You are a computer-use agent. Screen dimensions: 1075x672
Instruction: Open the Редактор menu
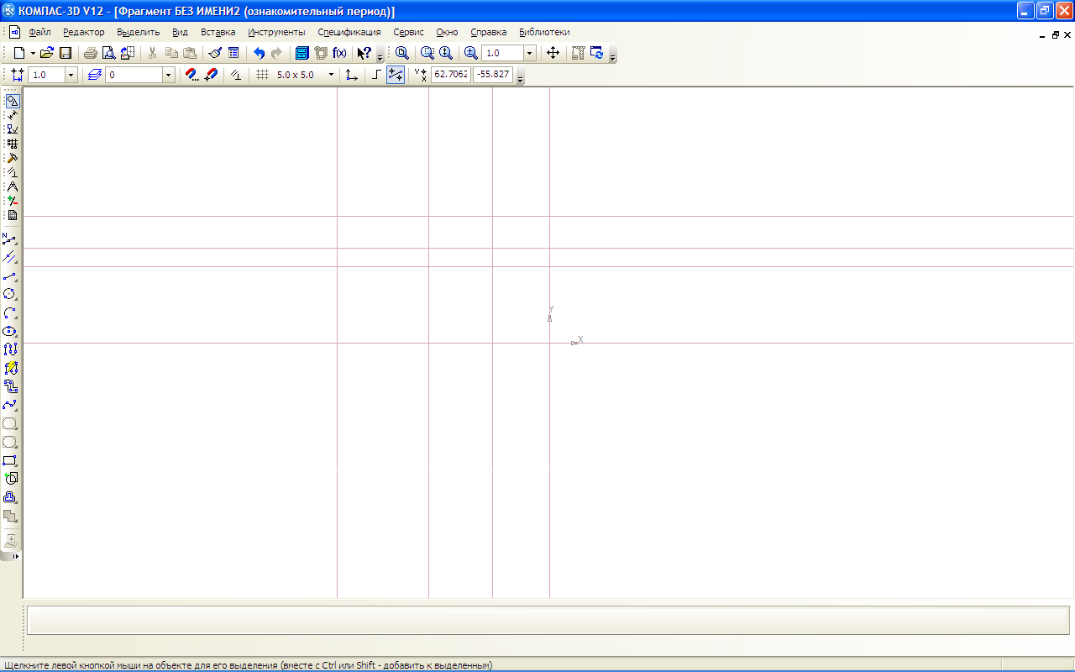(x=84, y=32)
